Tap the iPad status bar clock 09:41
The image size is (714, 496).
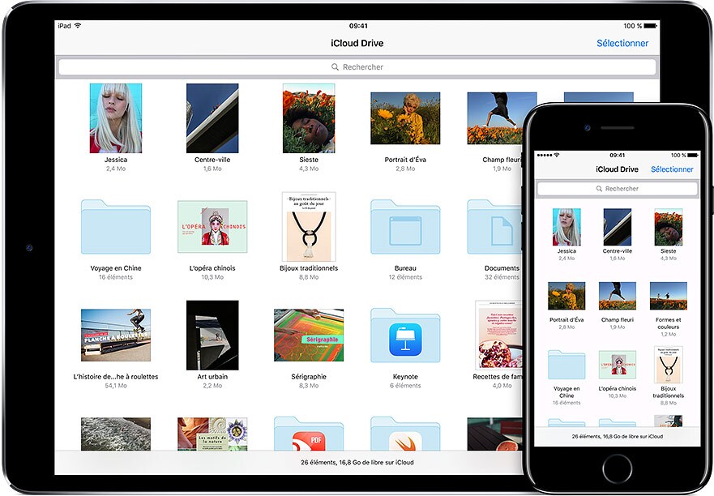point(358,26)
